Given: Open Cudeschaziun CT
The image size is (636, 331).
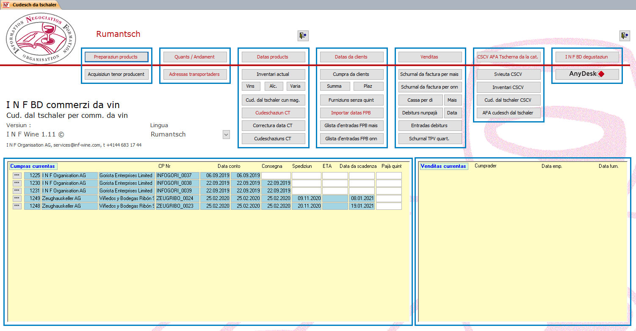Looking at the screenshot, I should pyautogui.click(x=274, y=113).
